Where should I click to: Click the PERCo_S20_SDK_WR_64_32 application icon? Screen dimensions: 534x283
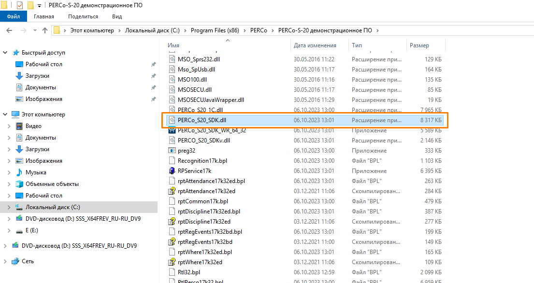(x=172, y=130)
